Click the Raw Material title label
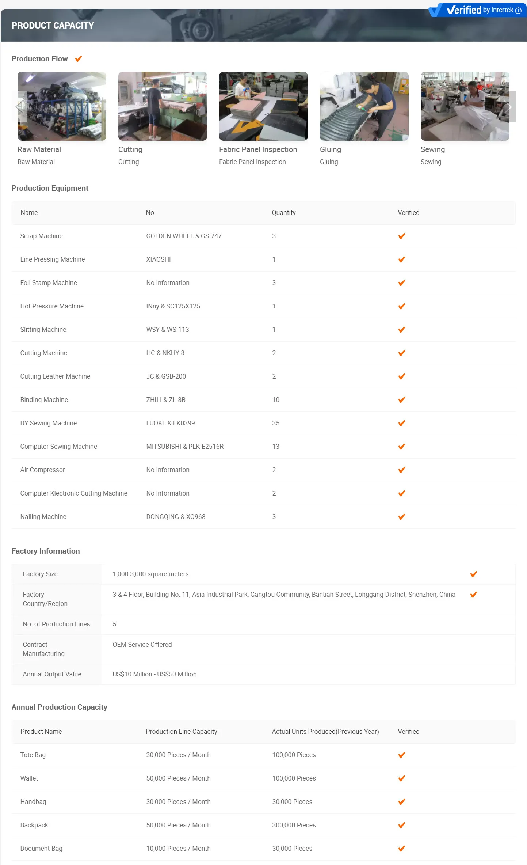The width and height of the screenshot is (527, 865). [39, 149]
